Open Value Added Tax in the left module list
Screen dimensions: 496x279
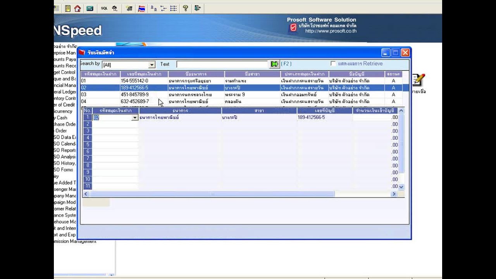pyautogui.click(x=65, y=183)
